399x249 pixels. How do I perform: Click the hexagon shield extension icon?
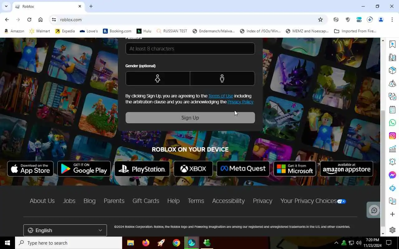[336, 20]
